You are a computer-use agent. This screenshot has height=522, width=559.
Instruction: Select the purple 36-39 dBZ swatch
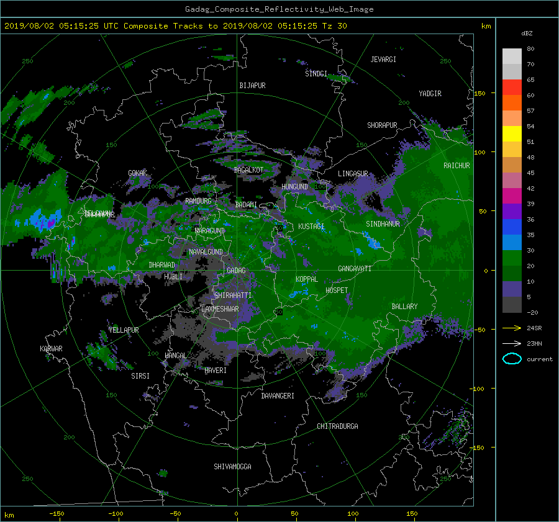point(512,211)
